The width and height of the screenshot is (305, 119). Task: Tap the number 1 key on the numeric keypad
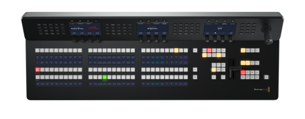pos(243,25)
